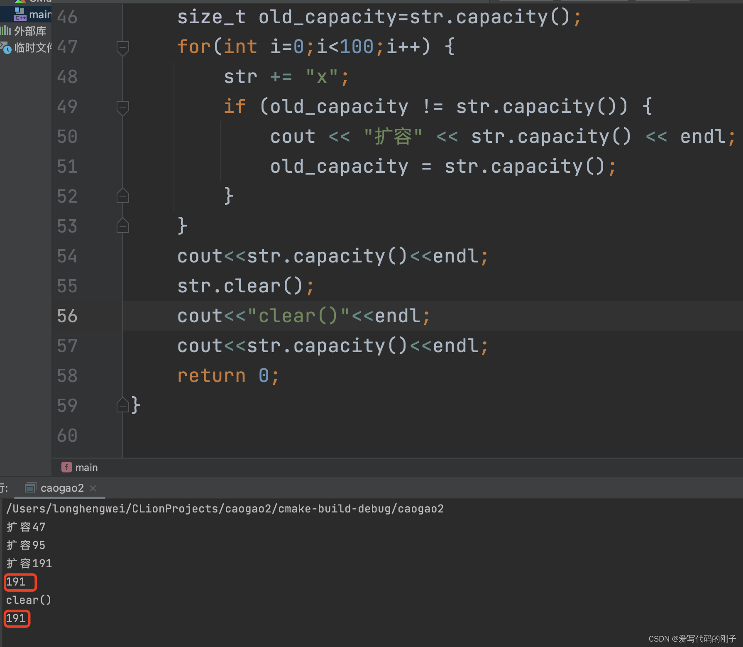Click line number 60 in the gutter
Screen dimensions: 743x647
[67, 436]
